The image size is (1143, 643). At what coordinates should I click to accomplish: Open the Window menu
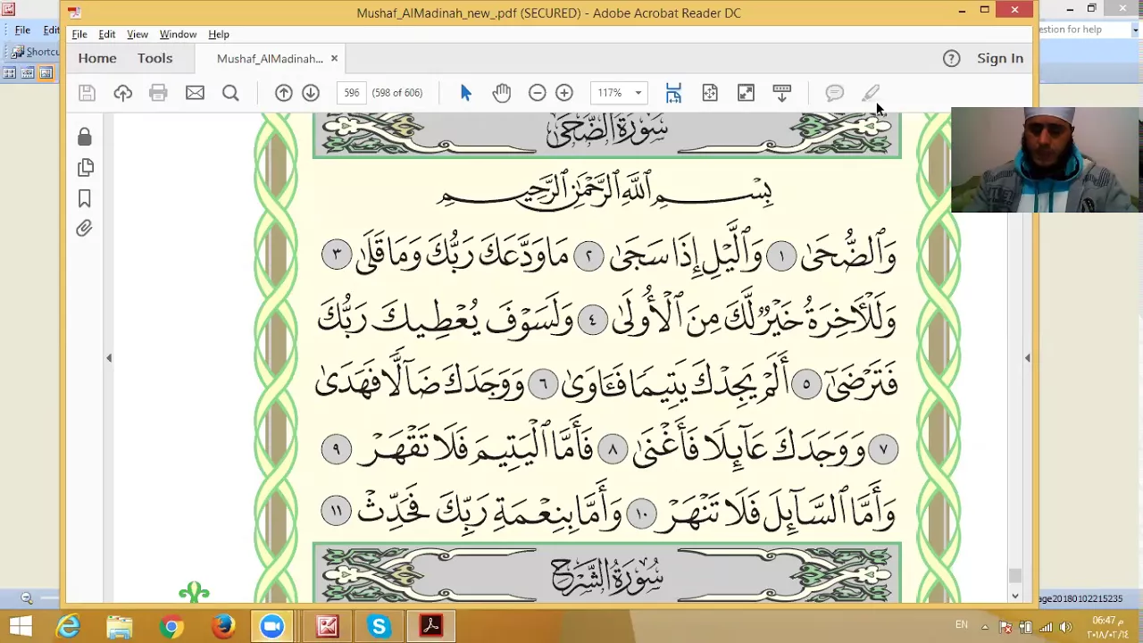[178, 34]
